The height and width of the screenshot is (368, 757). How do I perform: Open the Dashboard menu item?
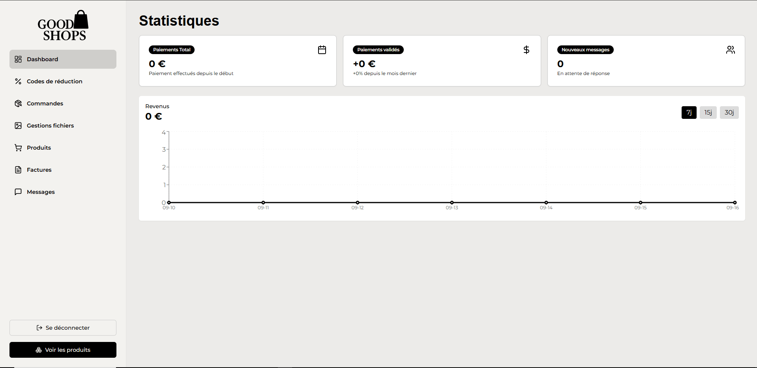pyautogui.click(x=63, y=59)
